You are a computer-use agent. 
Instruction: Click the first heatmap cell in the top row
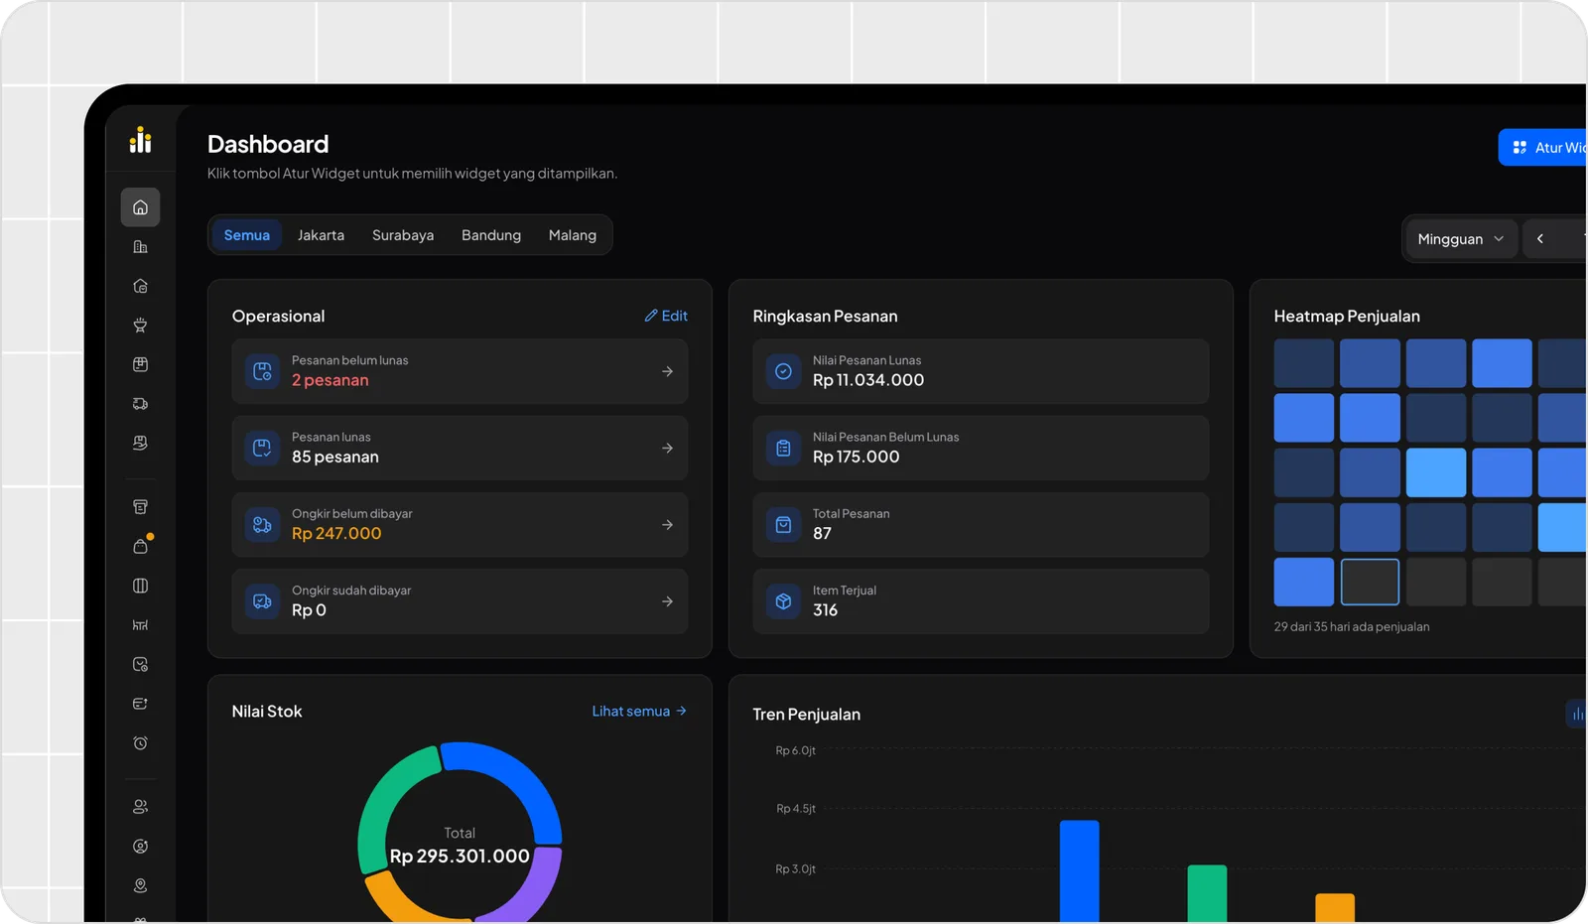point(1304,363)
